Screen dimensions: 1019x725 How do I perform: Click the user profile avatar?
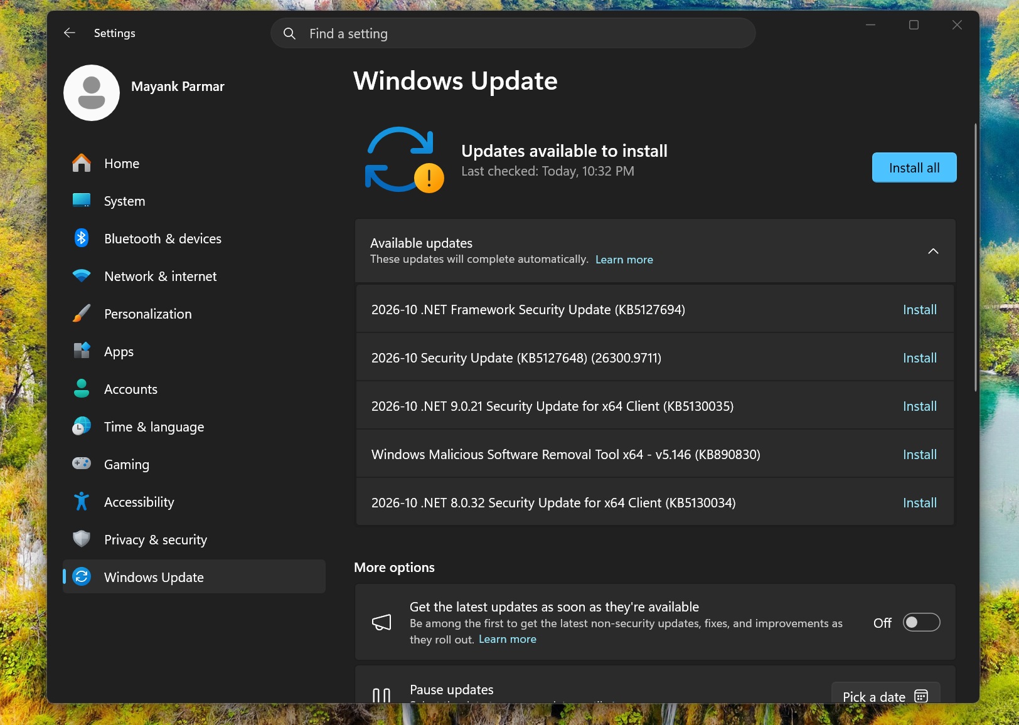pyautogui.click(x=92, y=93)
